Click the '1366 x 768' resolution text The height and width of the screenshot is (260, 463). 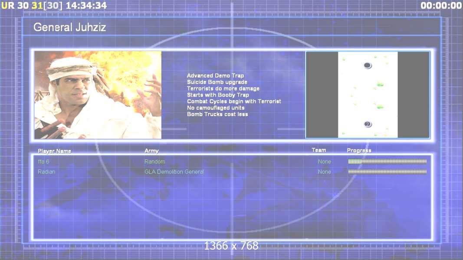(231, 246)
